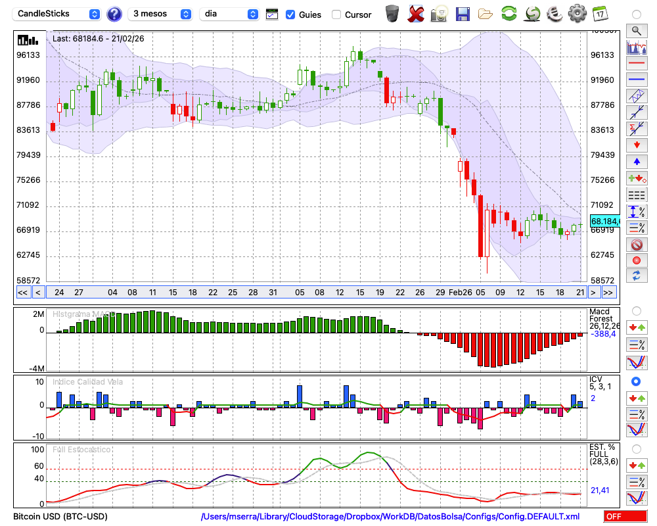Viewport: 657px width, 526px height.
Task: Click MACD panel red-green arrows button
Action: 637,327
